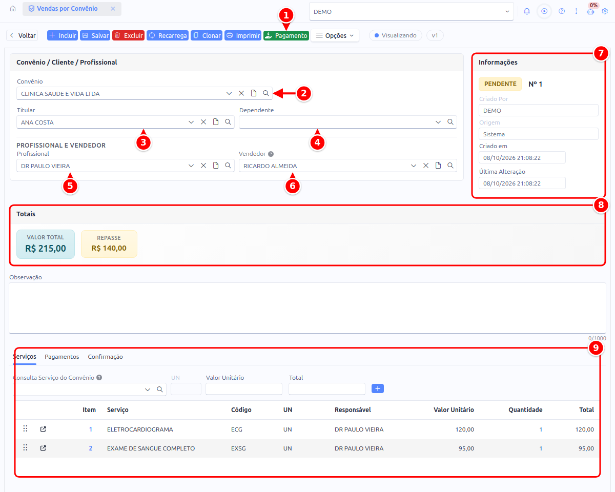Click the Imprimir button

coord(243,36)
